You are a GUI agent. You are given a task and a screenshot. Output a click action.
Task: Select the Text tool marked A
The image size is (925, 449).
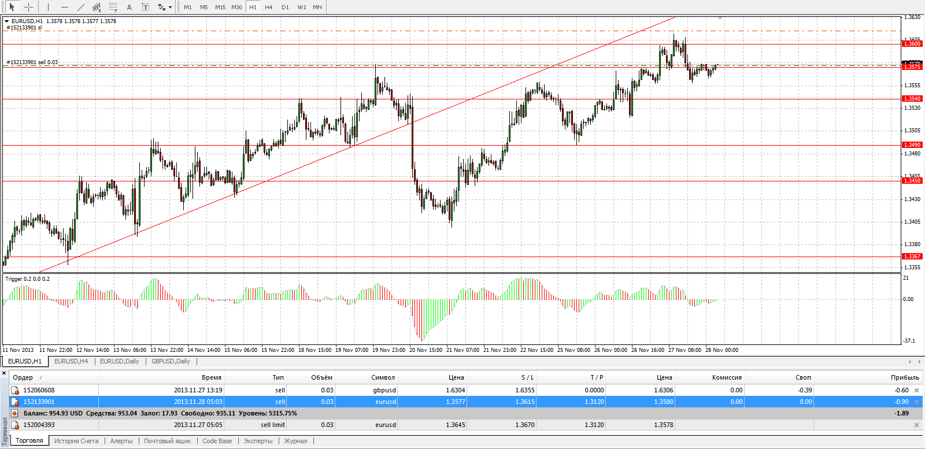coord(129,7)
